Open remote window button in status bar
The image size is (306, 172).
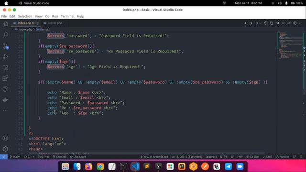4,157
